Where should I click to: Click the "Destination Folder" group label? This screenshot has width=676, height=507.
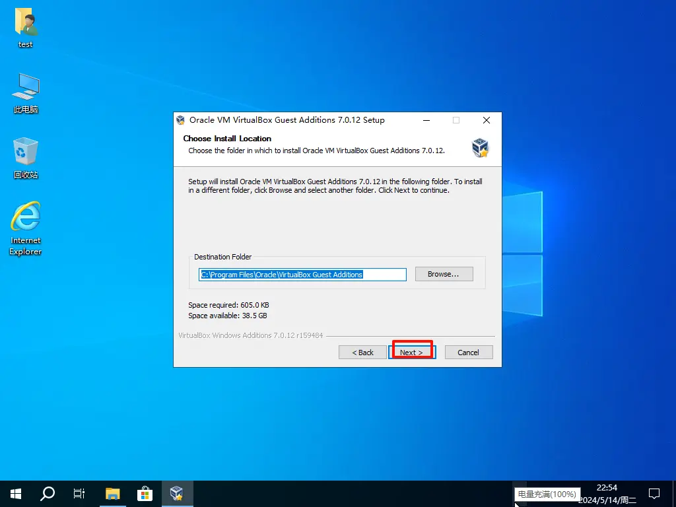pos(223,257)
